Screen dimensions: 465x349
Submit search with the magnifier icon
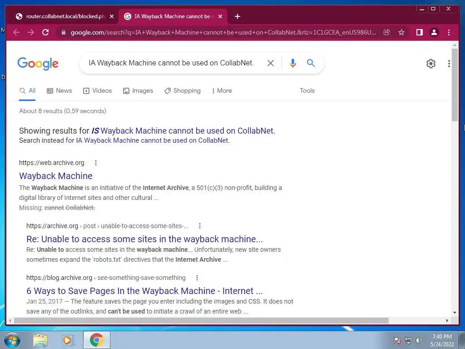tap(311, 63)
